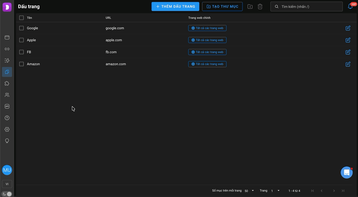Image resolution: width=358 pixels, height=197 pixels.
Task: Click the trash delete icon
Action: (260, 7)
